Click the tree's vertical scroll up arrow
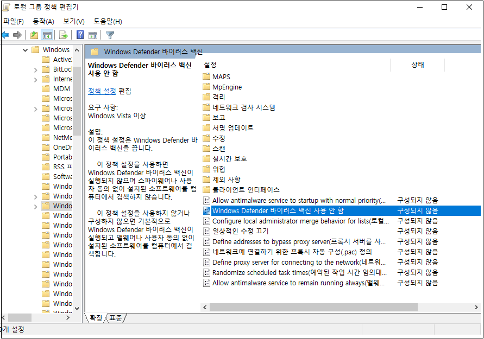 [x=77, y=50]
